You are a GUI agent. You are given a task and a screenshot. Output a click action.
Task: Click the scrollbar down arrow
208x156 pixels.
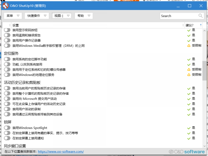tap(205, 146)
